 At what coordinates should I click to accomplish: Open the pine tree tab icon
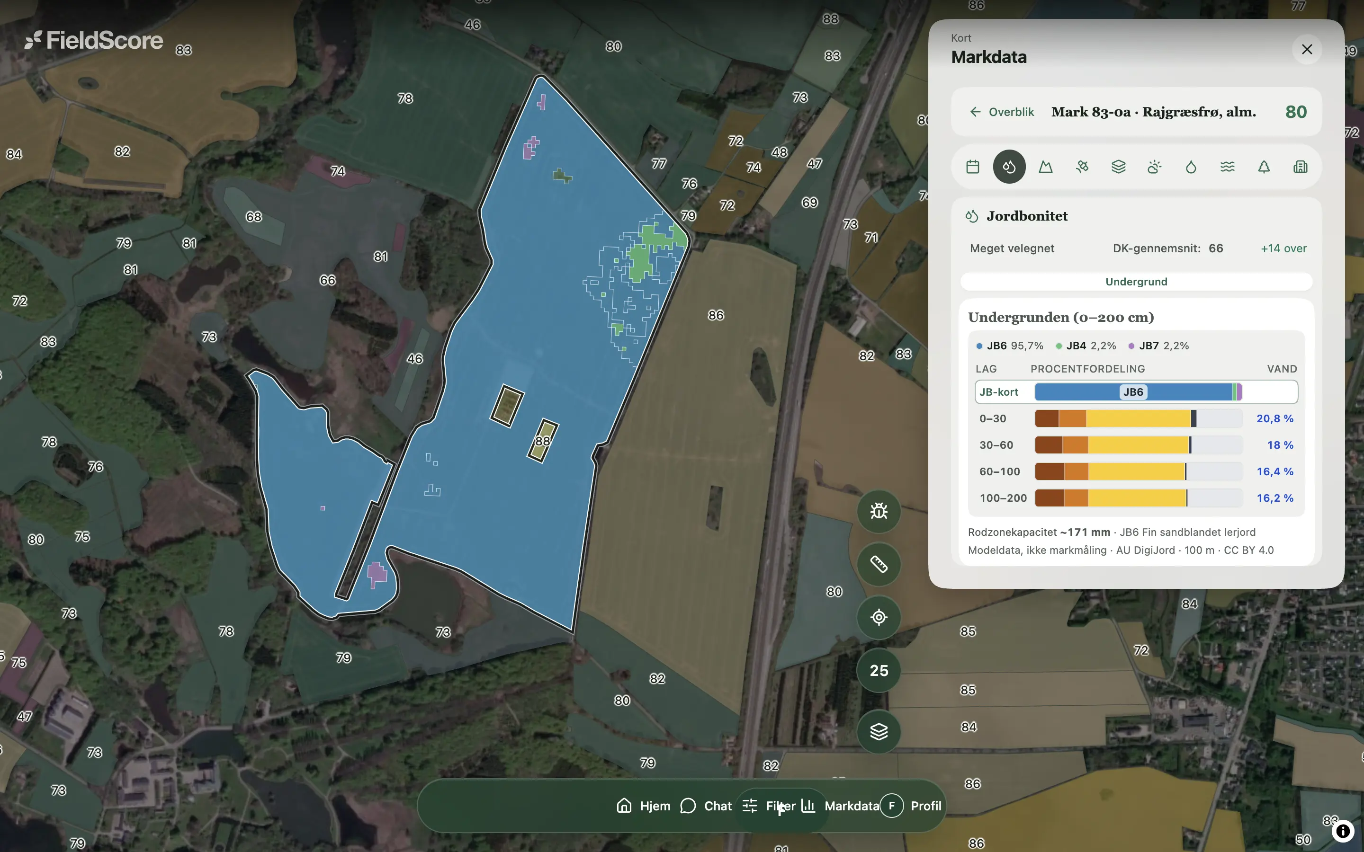pyautogui.click(x=1264, y=167)
